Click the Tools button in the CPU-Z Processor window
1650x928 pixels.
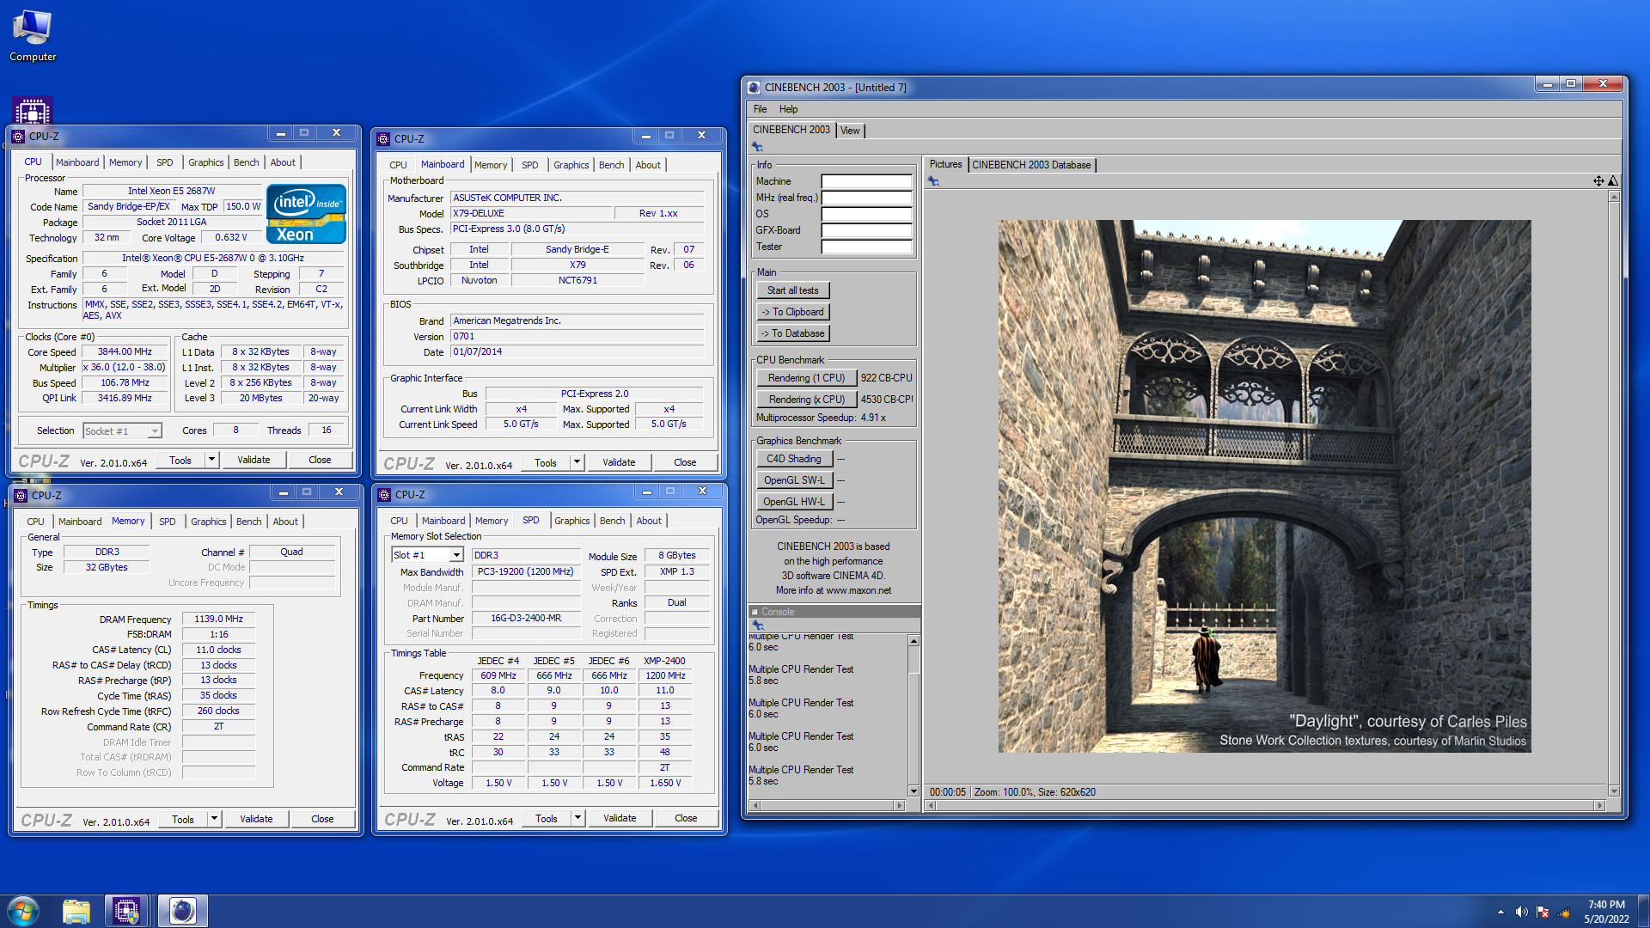(180, 460)
